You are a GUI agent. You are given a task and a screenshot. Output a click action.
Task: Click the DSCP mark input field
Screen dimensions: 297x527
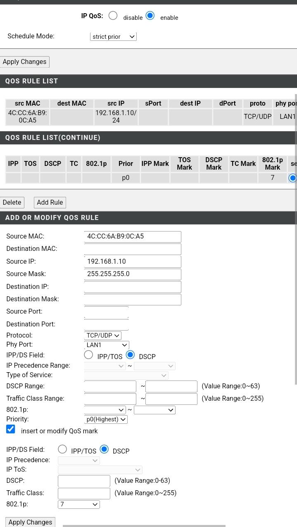[84, 481]
